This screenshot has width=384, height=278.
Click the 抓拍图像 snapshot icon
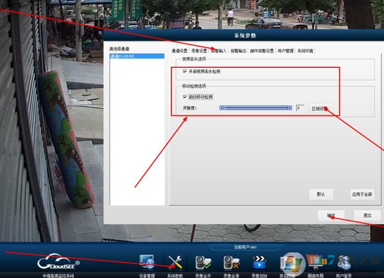point(287,262)
